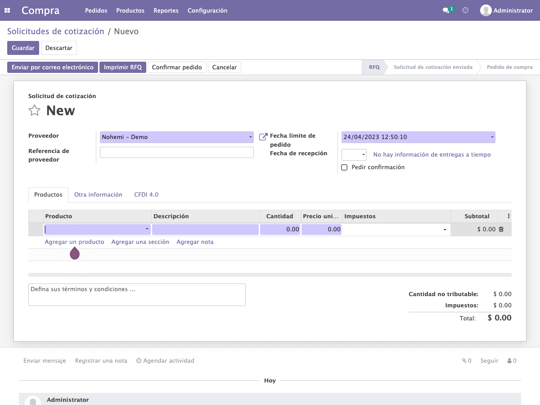540x405 pixels.
Task: Click No hay información de entregas link
Action: coord(432,155)
